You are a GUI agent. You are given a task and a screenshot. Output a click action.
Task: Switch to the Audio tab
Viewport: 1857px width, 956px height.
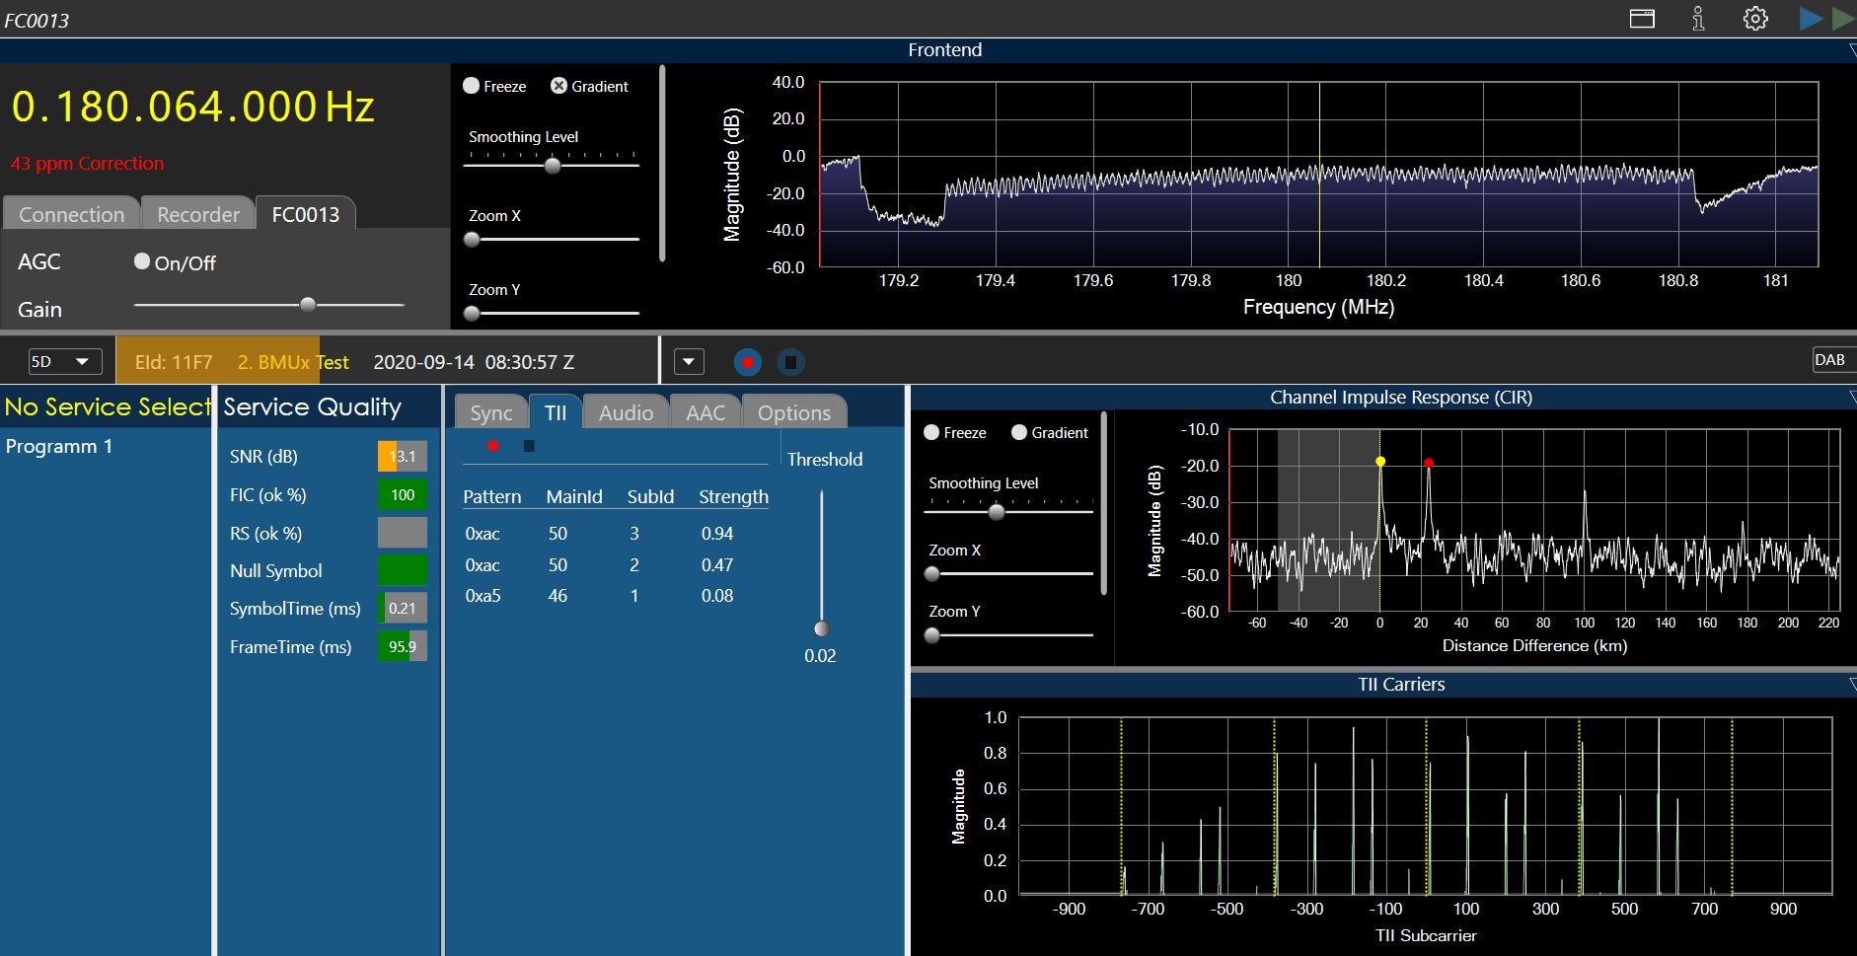(x=626, y=412)
